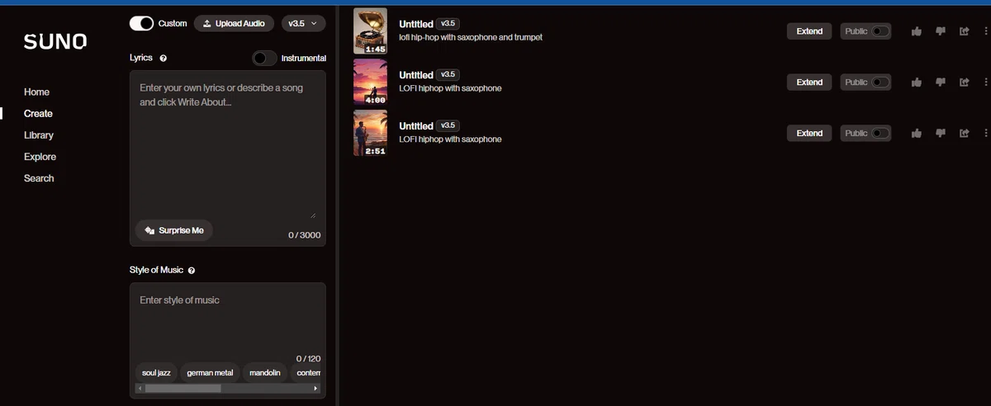Play the 1:45 gramophone thumbnail song
991x406 pixels.
(x=370, y=31)
